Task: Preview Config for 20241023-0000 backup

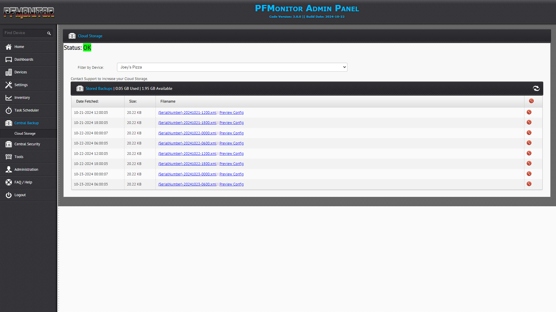Action: click(x=231, y=174)
